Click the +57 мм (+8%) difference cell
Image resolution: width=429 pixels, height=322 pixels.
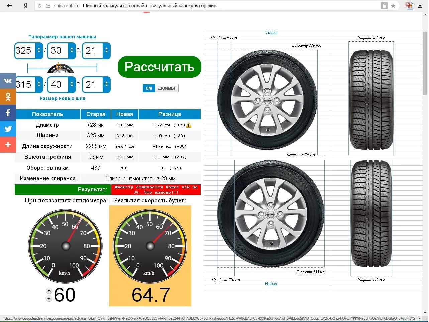[x=169, y=125]
